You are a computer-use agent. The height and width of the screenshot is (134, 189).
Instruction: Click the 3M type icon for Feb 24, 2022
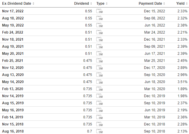(100, 32)
